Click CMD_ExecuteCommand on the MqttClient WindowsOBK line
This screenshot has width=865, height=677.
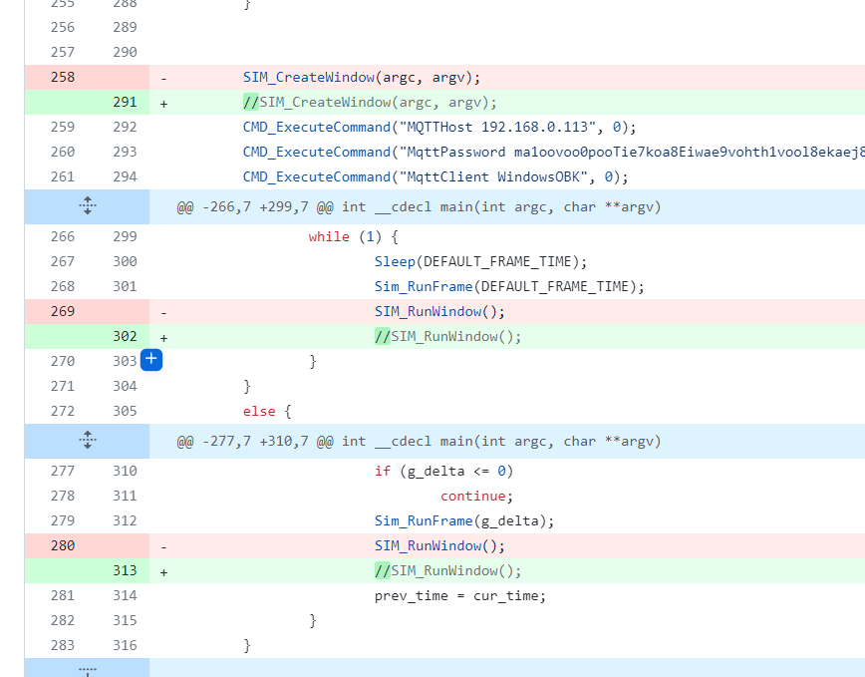[309, 176]
